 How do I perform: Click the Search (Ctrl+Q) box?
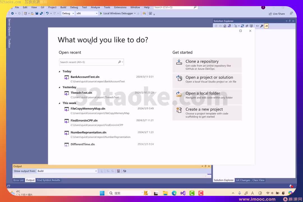coord(175,7)
